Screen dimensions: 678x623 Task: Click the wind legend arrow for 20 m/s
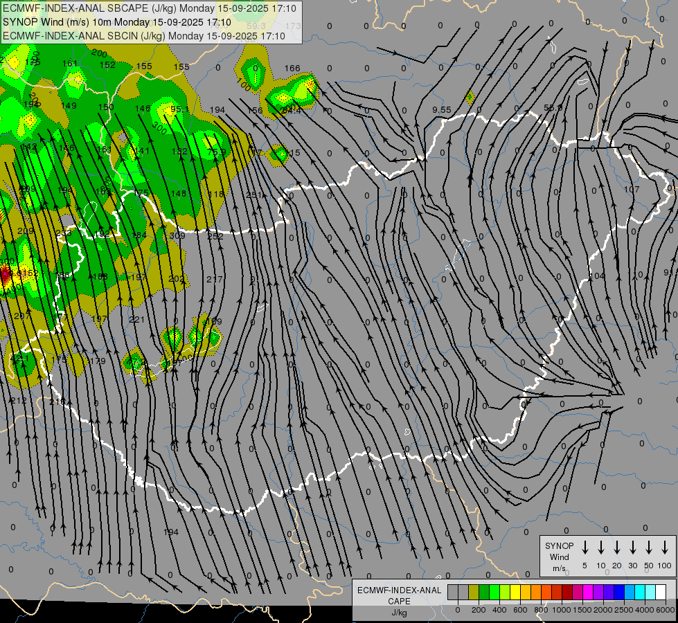pos(616,548)
